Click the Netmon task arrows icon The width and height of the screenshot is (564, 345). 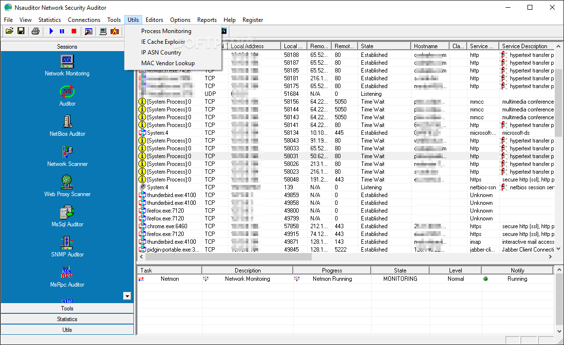(x=141, y=279)
